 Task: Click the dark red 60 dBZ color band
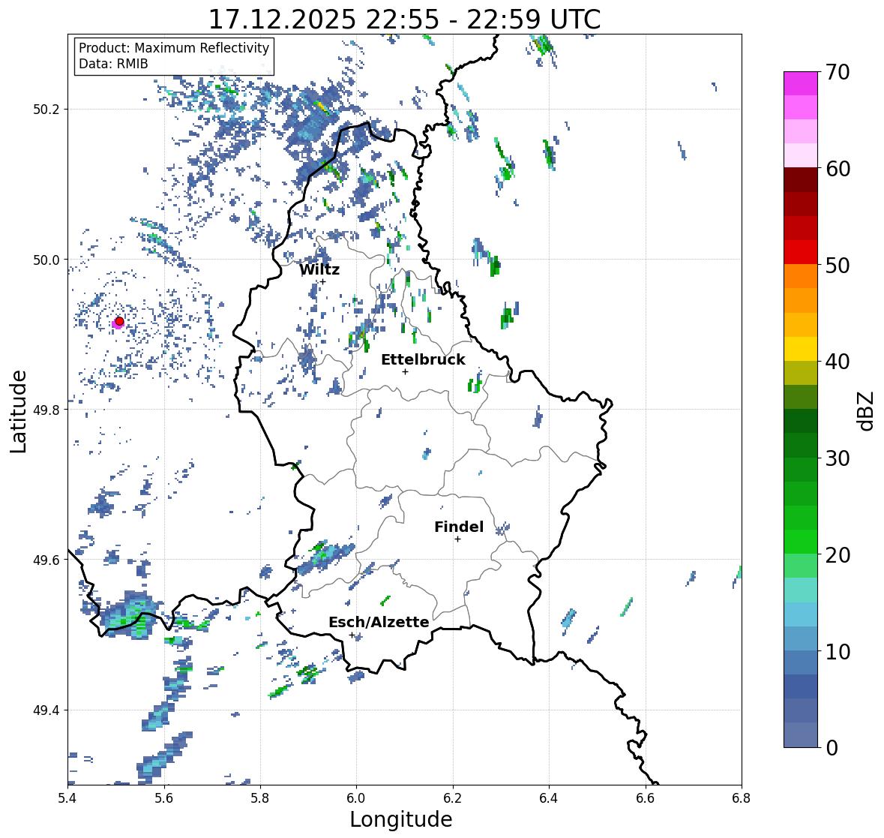point(801,179)
